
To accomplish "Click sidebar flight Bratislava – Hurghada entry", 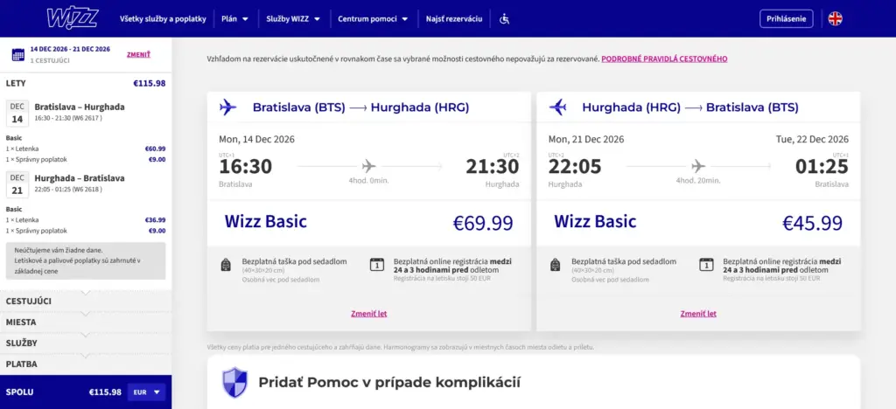I will 80,107.
